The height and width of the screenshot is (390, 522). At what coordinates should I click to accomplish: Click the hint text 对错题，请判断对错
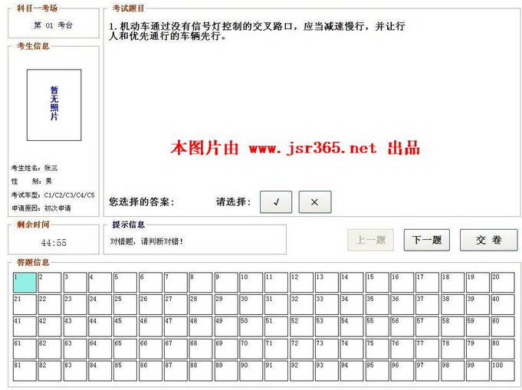pyautogui.click(x=146, y=241)
